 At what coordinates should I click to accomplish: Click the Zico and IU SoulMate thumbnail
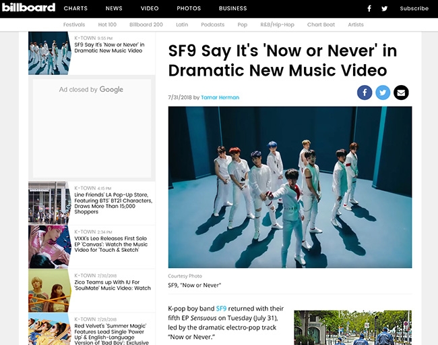[50, 291]
